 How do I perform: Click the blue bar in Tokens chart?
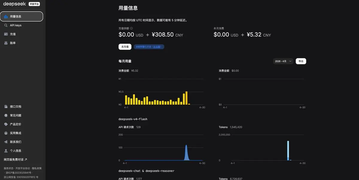288,151
